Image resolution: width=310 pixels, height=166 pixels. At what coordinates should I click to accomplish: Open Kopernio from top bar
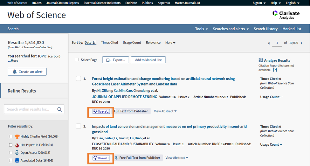164,3
